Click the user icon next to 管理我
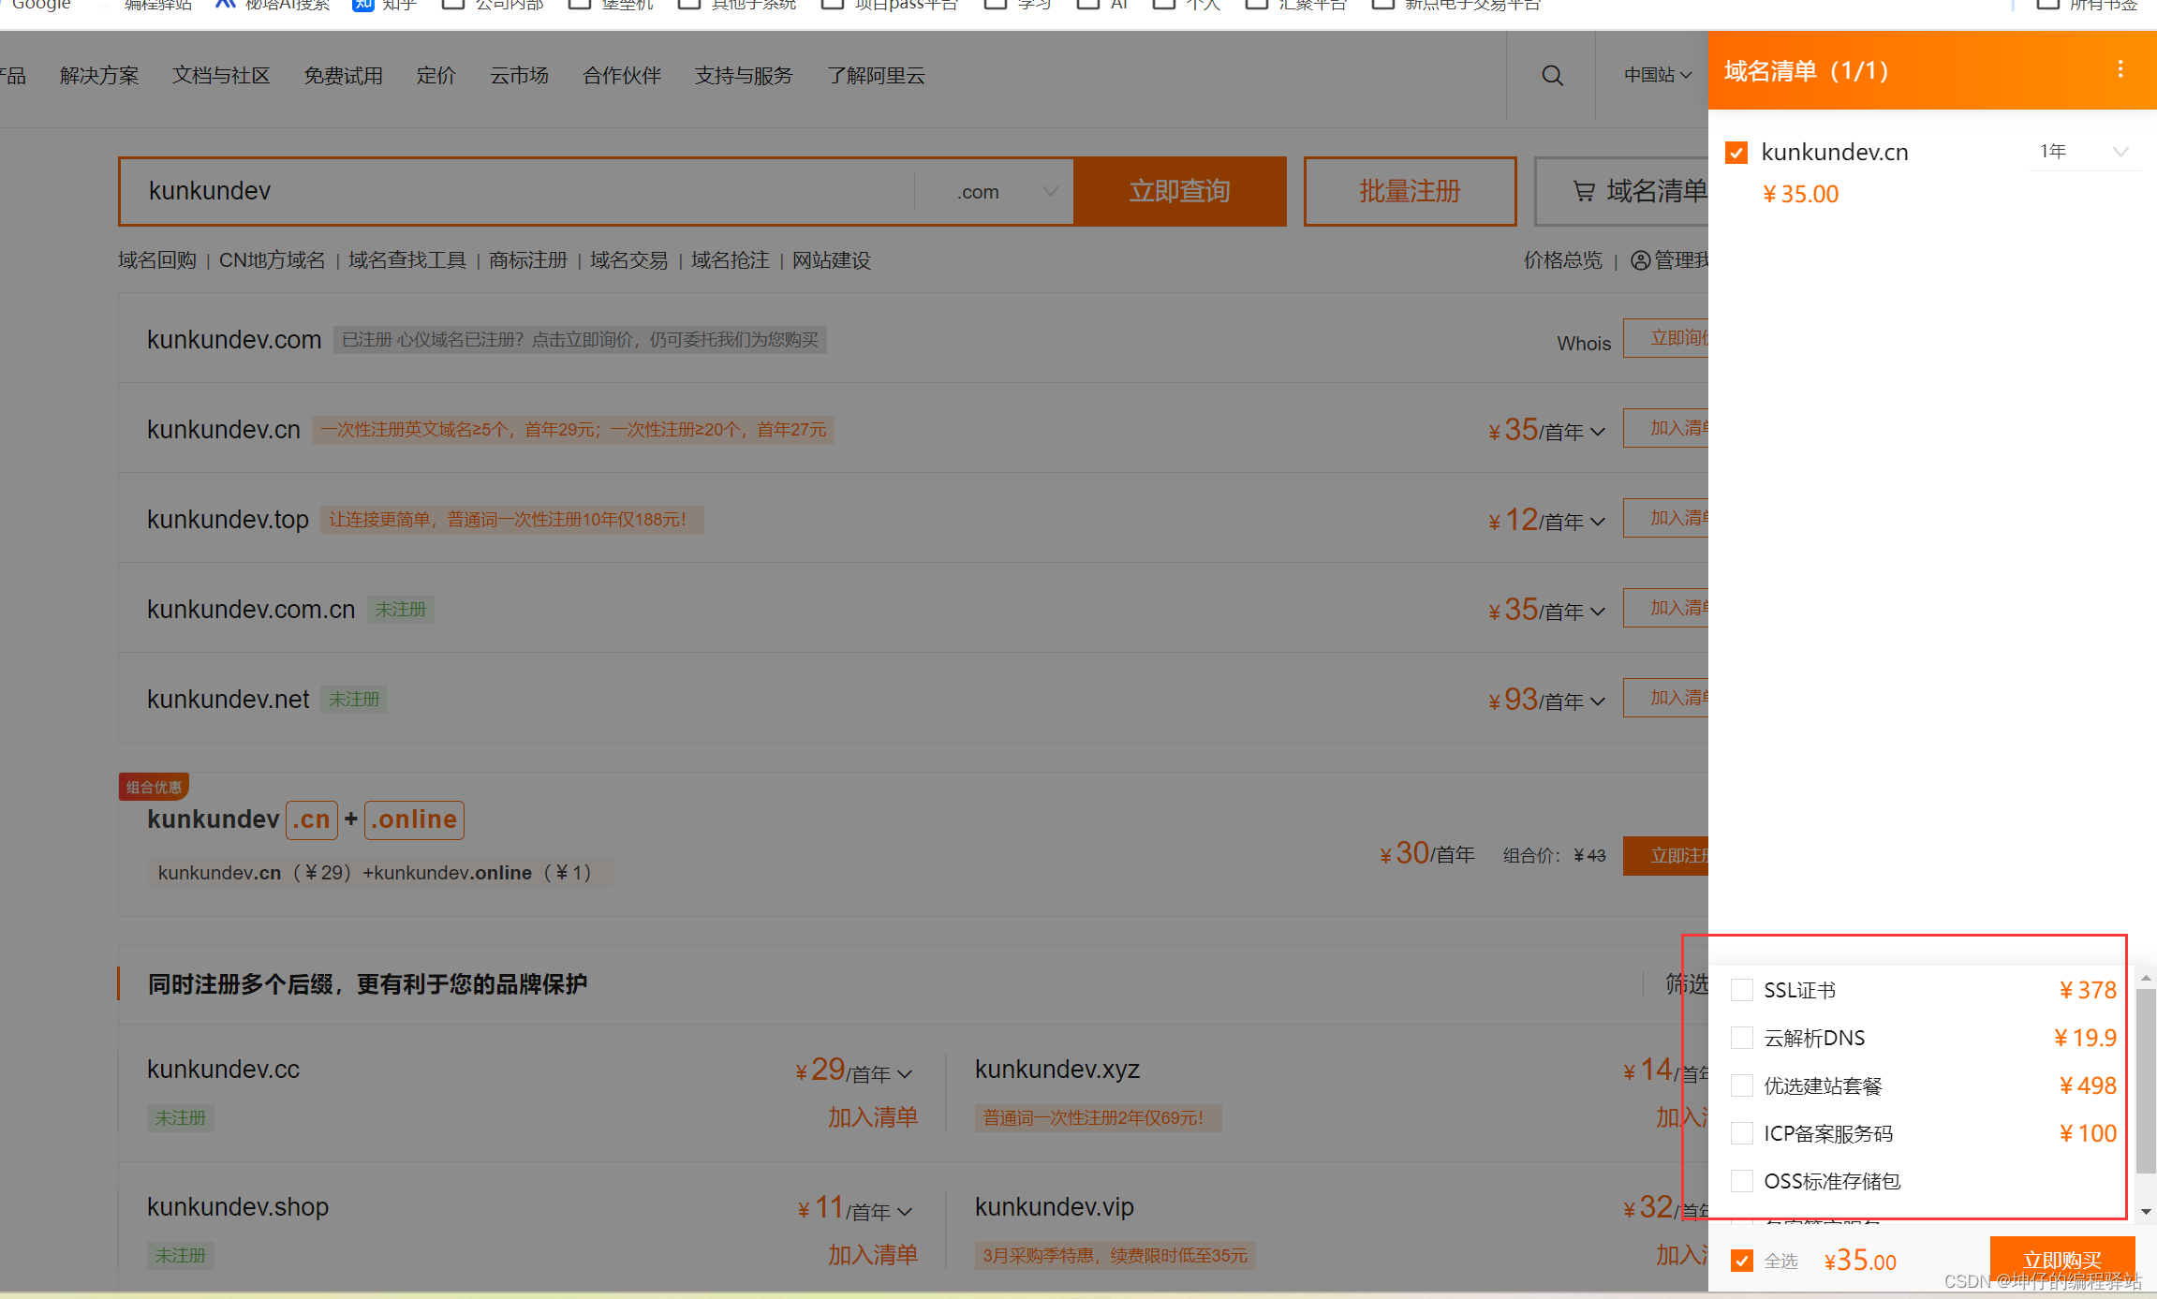The width and height of the screenshot is (2157, 1299). click(x=1640, y=260)
